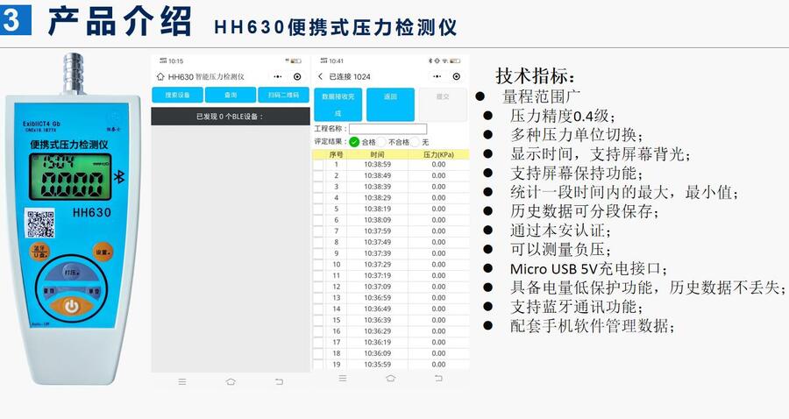The height and width of the screenshot is (419, 789).
Task: Check the checkbox for row 1
Action: click(x=318, y=165)
